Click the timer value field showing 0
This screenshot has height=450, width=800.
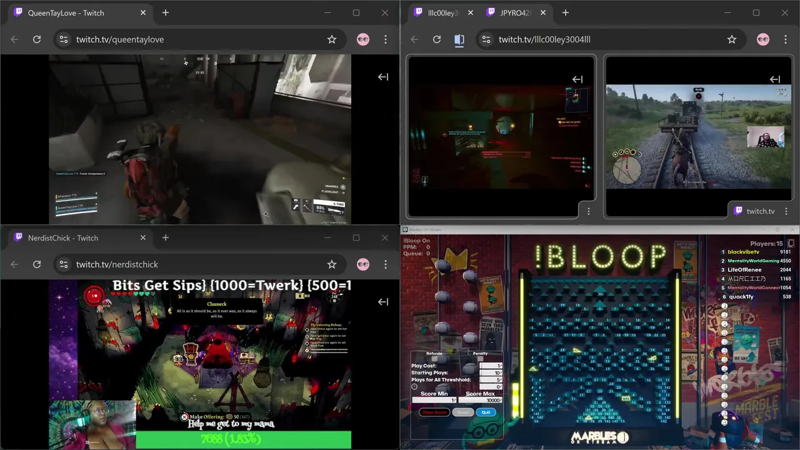(491, 386)
